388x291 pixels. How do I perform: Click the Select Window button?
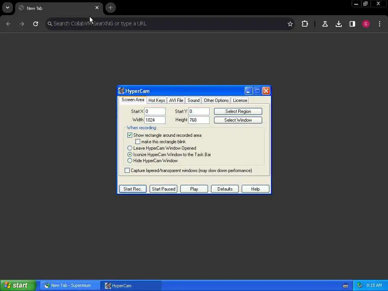[238, 120]
